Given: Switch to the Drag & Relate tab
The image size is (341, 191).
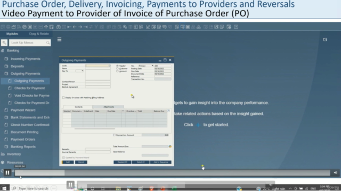Looking at the screenshot, I should [39, 34].
